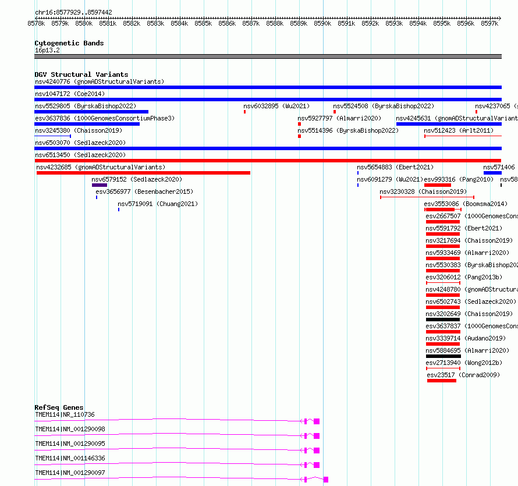
Task: Click the 16p13.2 cytogenetic band bar
Action: coord(268,56)
